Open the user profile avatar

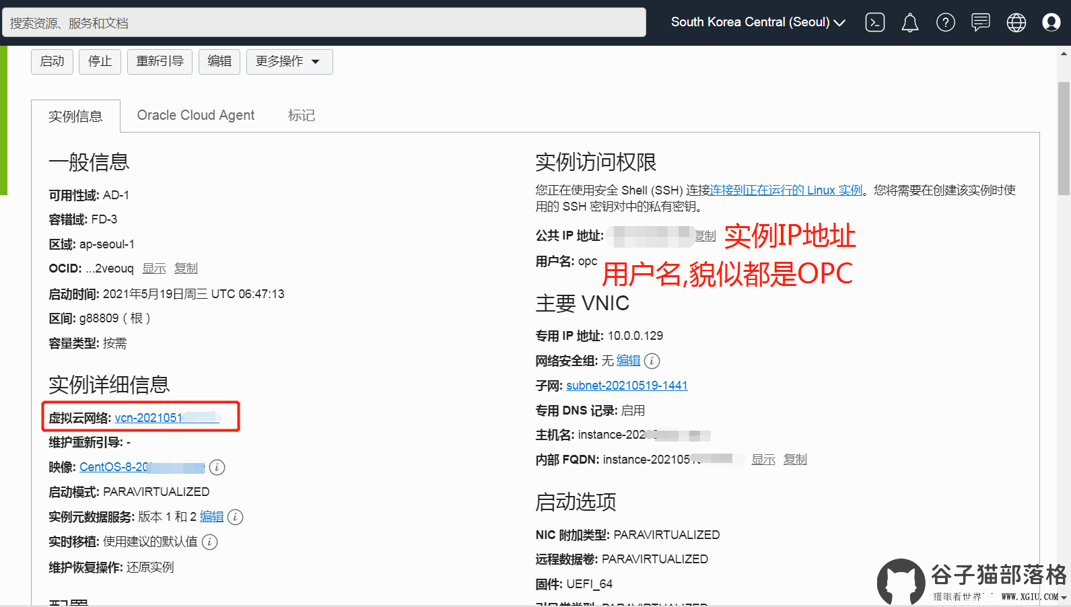1051,23
